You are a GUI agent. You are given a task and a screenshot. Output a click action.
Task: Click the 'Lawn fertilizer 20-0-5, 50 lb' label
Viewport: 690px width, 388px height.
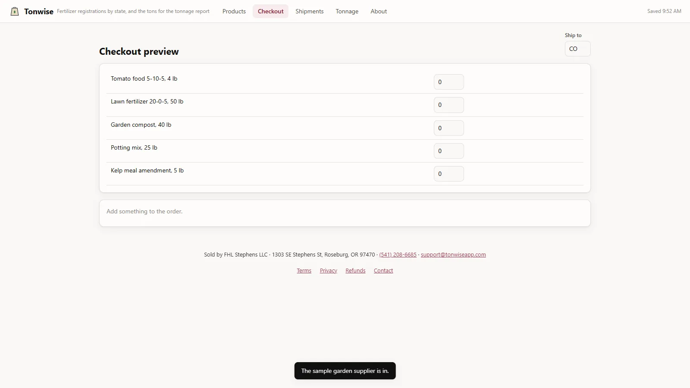[x=147, y=101]
